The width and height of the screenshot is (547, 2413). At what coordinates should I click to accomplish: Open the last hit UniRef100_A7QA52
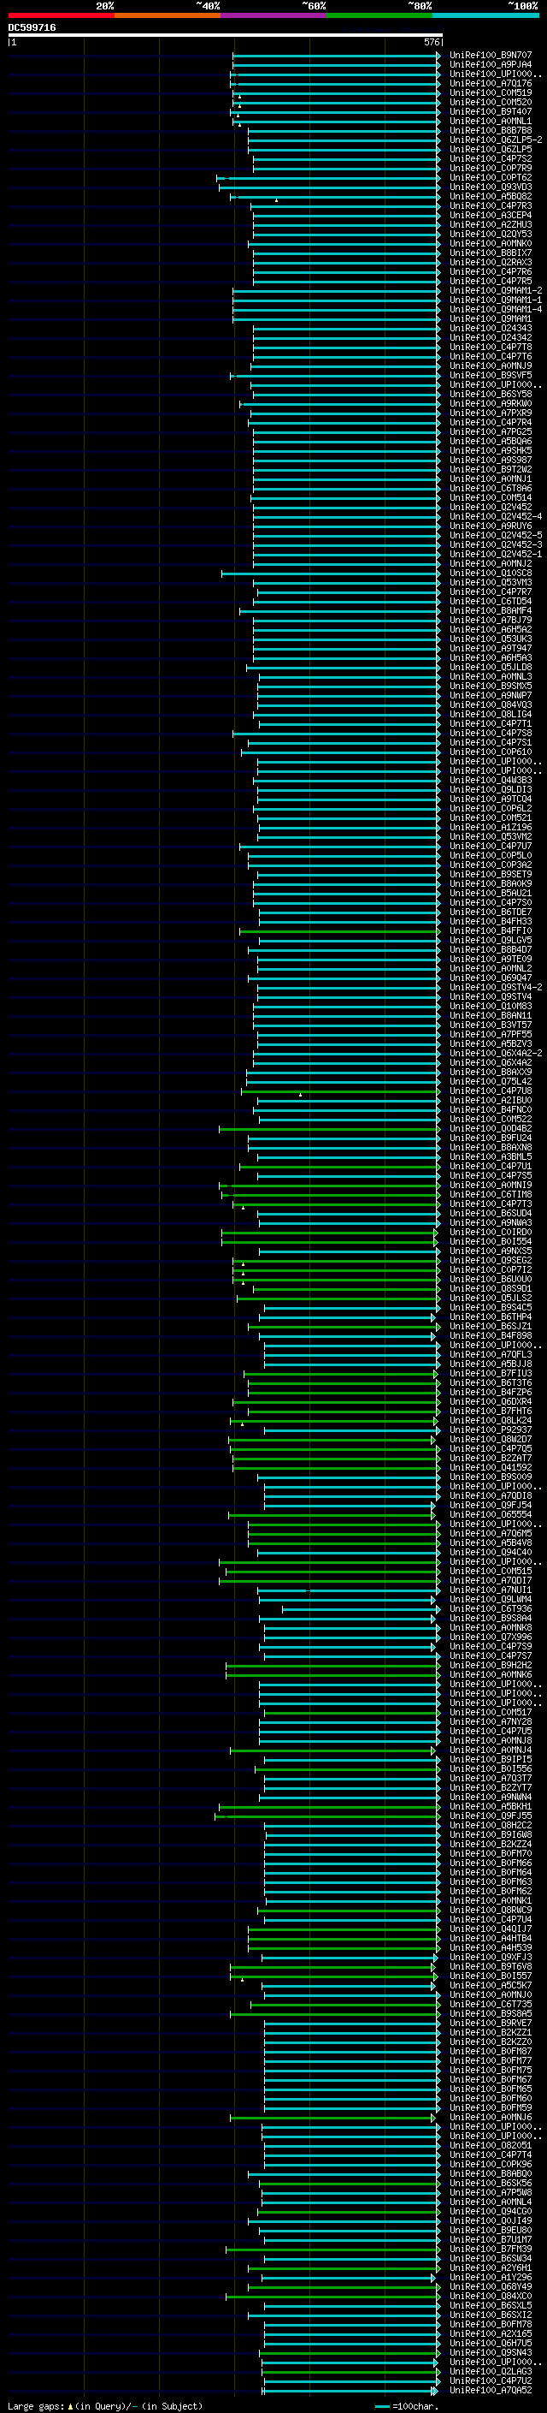[490, 2390]
